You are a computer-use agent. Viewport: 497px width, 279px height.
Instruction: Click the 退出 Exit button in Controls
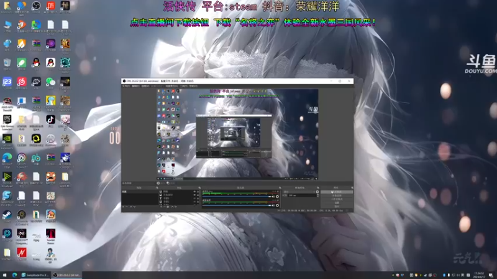click(x=336, y=206)
